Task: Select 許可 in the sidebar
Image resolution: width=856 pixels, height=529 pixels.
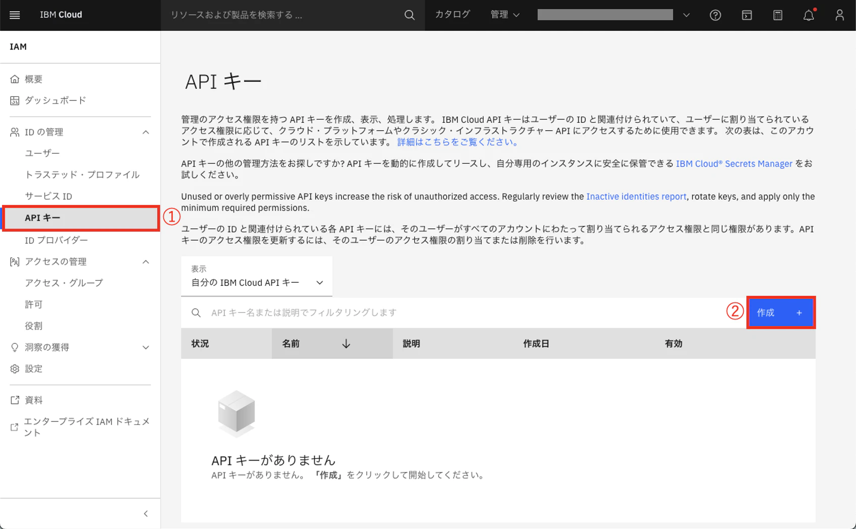Action: click(34, 305)
